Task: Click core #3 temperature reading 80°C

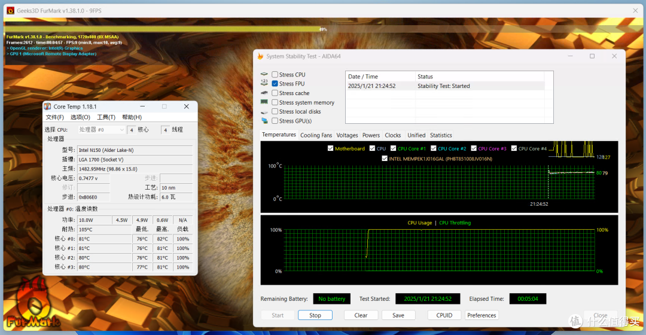Action: (x=104, y=267)
